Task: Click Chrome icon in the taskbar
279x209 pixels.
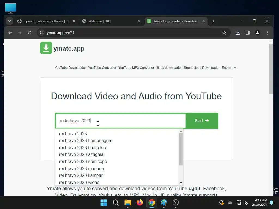Action: pyautogui.click(x=151, y=202)
